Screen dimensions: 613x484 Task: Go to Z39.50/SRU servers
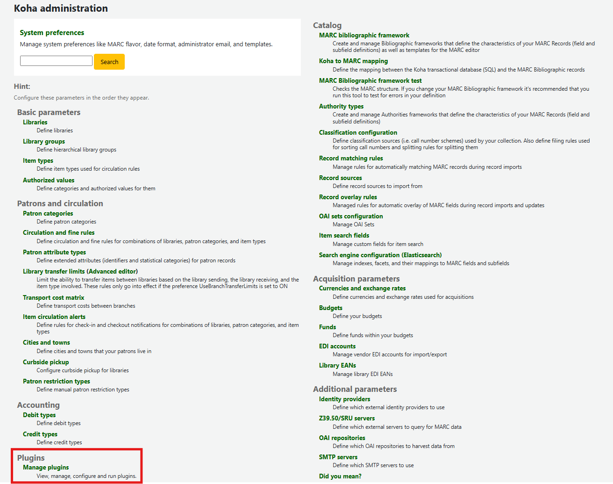coord(347,419)
